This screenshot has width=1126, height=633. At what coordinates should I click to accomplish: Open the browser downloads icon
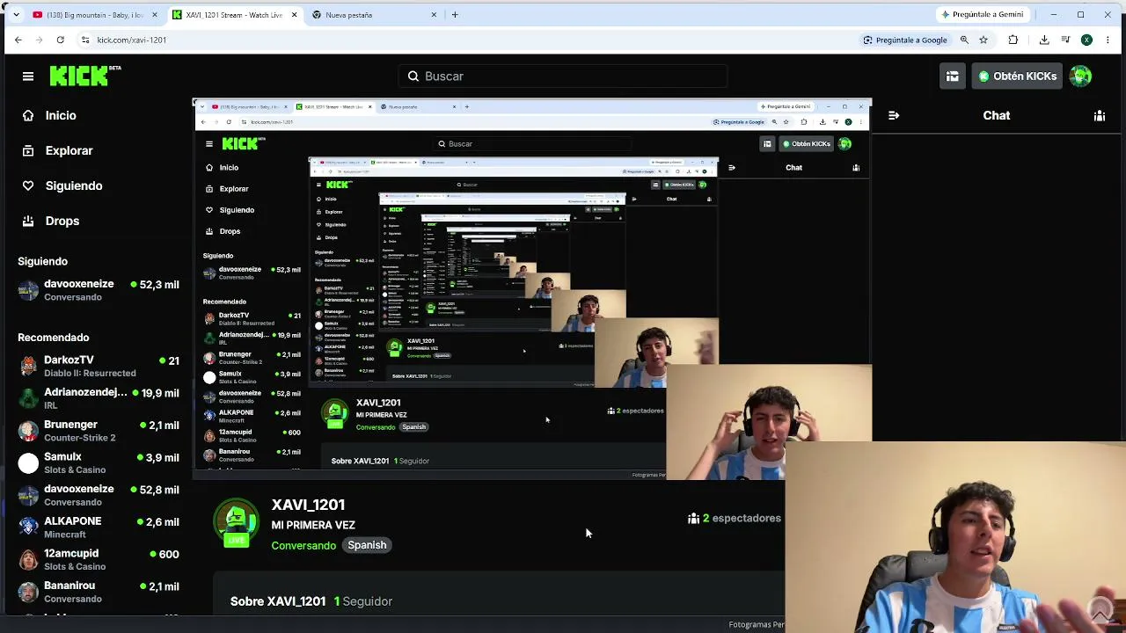(1044, 40)
